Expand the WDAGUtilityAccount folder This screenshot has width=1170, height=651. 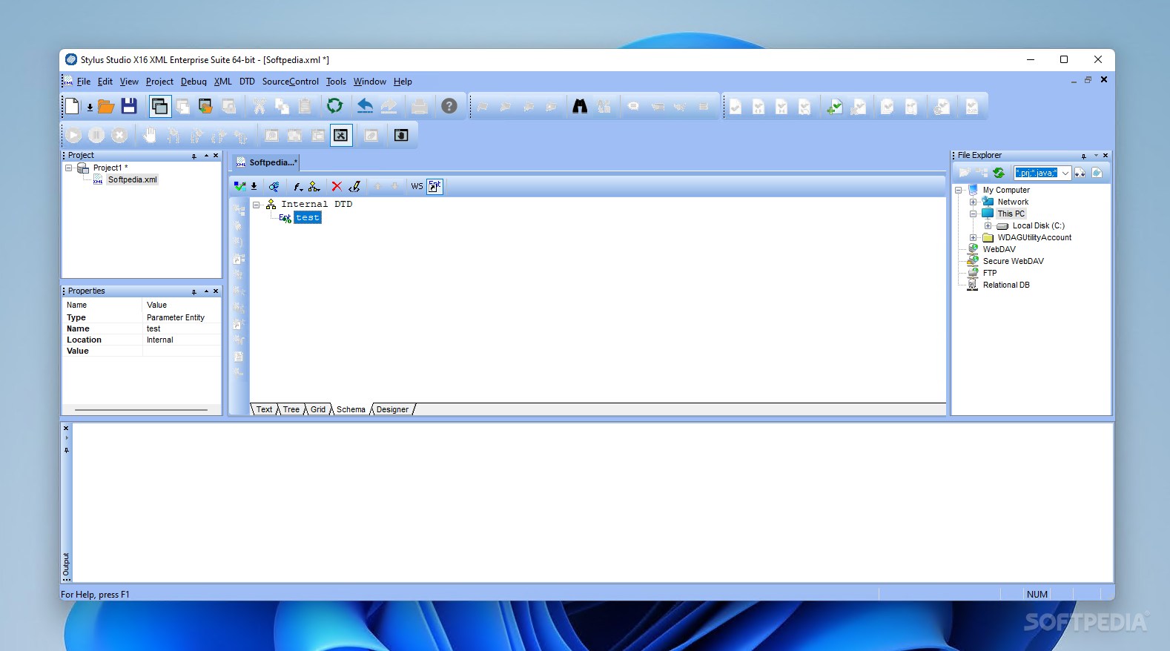point(974,238)
